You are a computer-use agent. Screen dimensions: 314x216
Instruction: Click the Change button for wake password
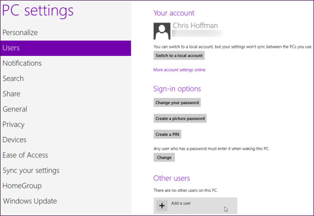pyautogui.click(x=164, y=158)
